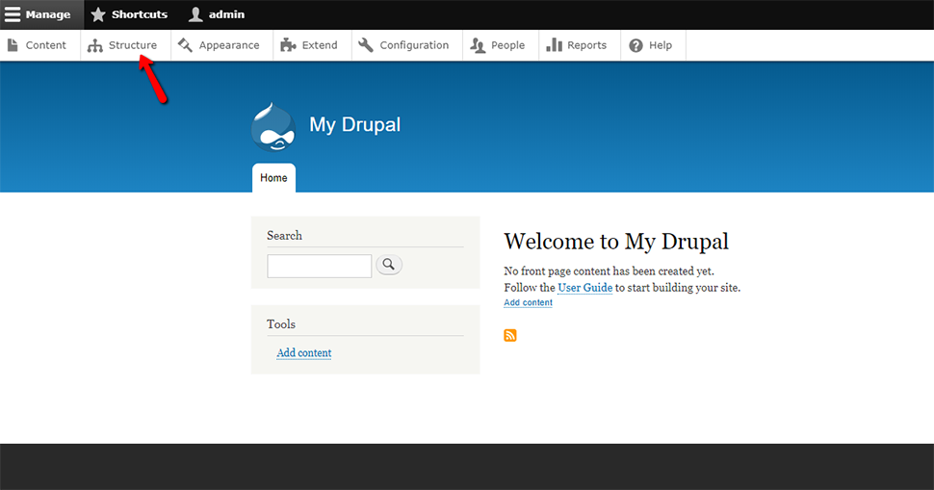Open the admin account label

(226, 14)
